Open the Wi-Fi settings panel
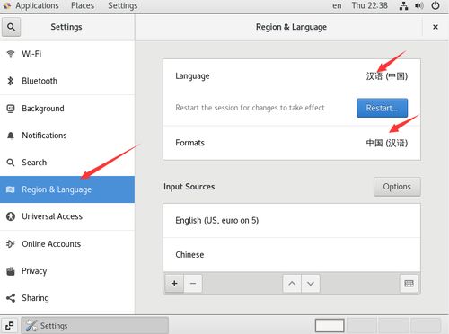The width and height of the screenshot is (449, 334). click(x=67, y=54)
